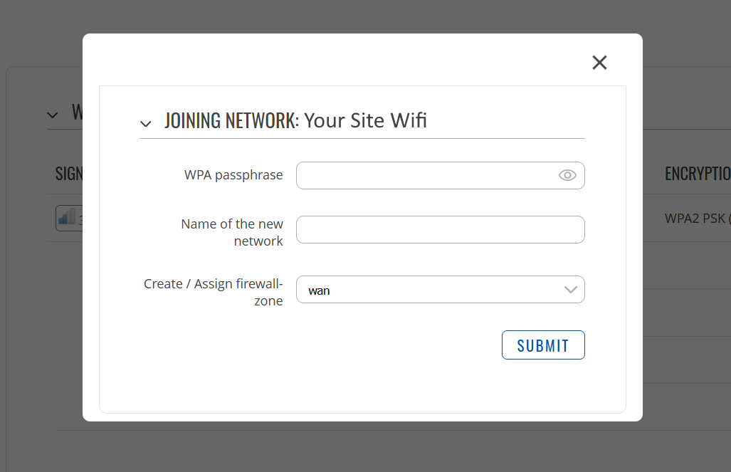Click into the Name of the new network field
Image resolution: width=731 pixels, height=472 pixels.
pos(440,229)
